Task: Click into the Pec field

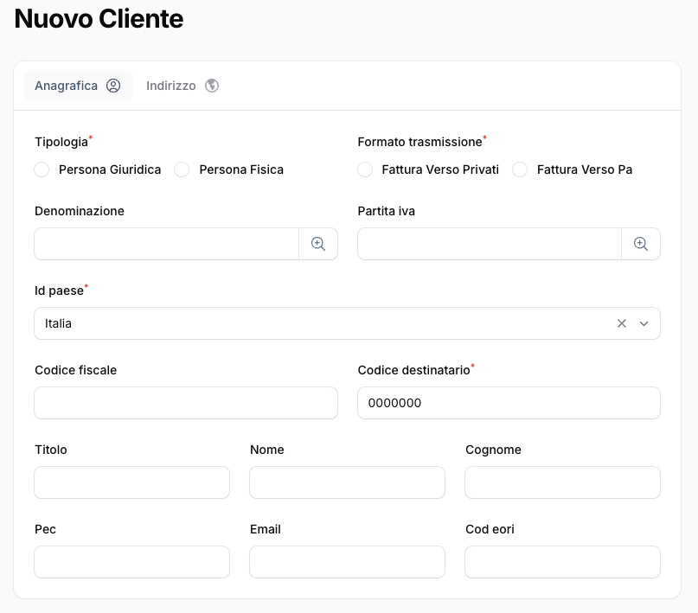Action: coord(131,562)
